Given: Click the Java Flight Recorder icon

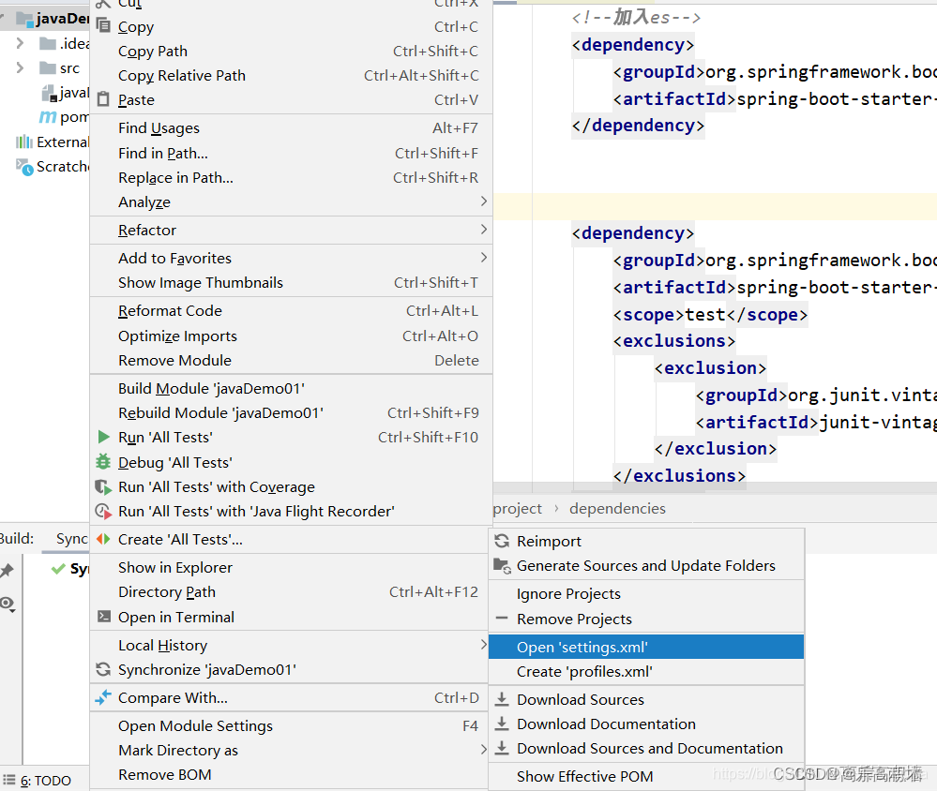Looking at the screenshot, I should [x=103, y=511].
